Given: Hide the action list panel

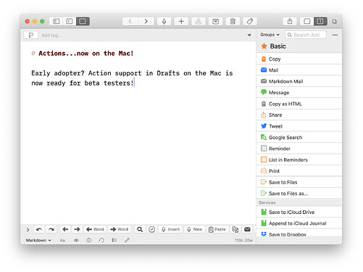Looking at the screenshot, I should [x=307, y=21].
